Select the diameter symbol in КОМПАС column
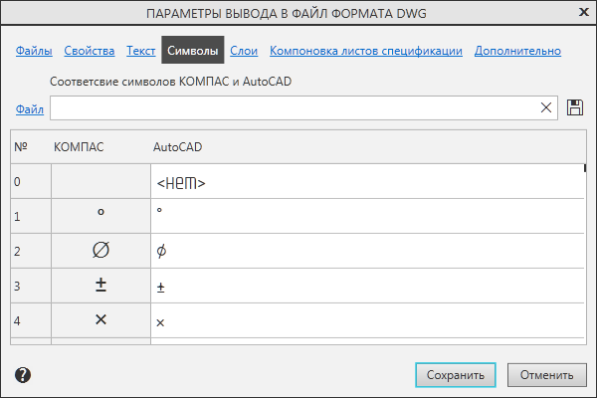Screen dimensions: 597x398 100,251
